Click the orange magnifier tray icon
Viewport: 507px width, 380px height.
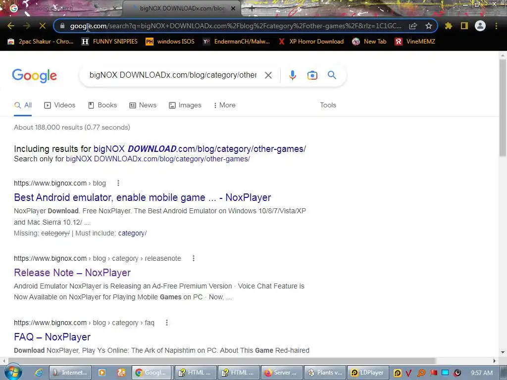click(x=421, y=373)
